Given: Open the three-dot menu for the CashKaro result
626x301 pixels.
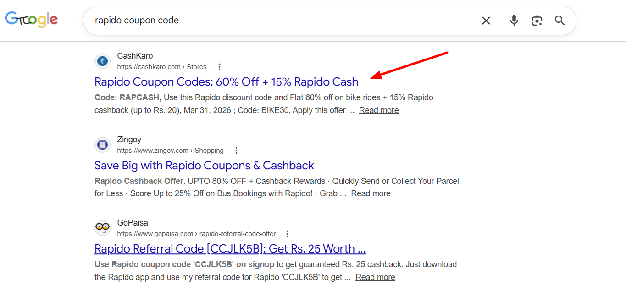Looking at the screenshot, I should pyautogui.click(x=219, y=66).
